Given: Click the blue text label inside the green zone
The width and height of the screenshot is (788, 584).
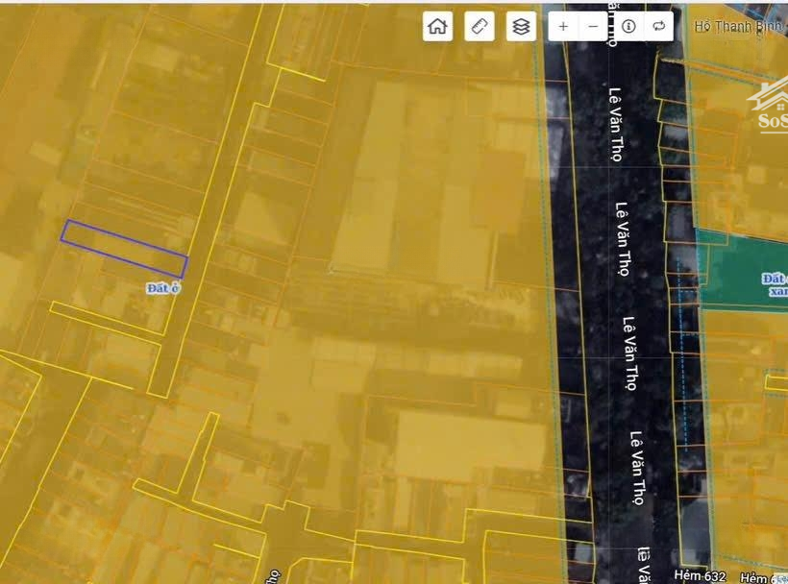Looking at the screenshot, I should pos(774,282).
